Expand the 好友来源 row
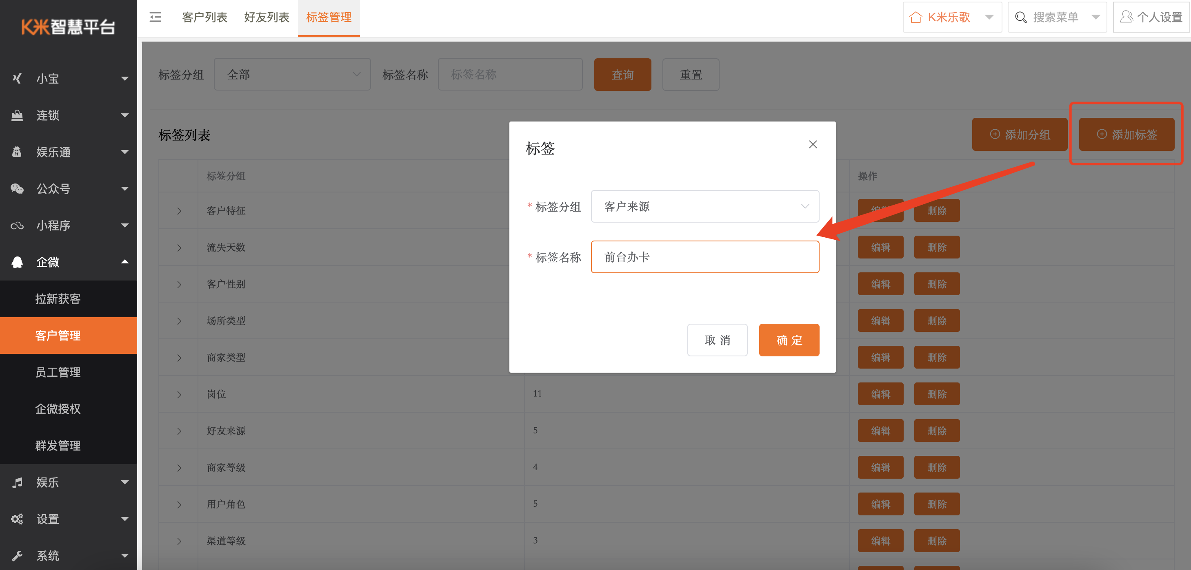This screenshot has width=1191, height=570. (179, 431)
